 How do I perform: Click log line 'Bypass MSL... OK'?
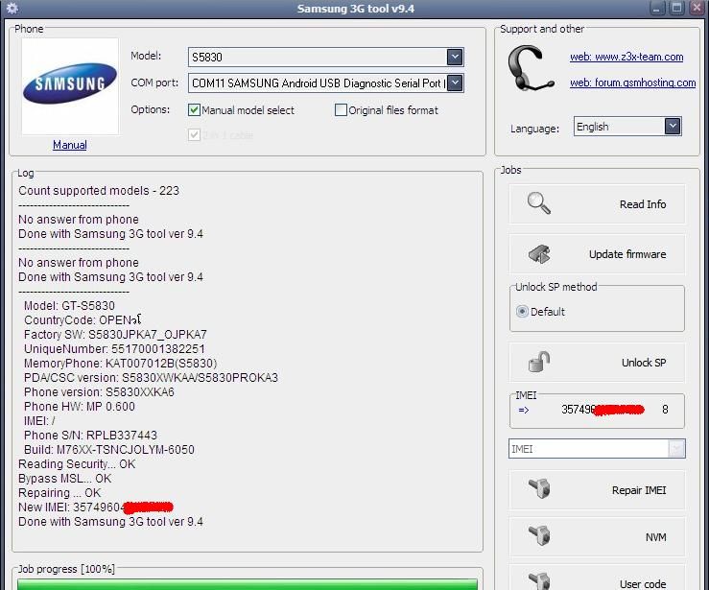pos(64,479)
